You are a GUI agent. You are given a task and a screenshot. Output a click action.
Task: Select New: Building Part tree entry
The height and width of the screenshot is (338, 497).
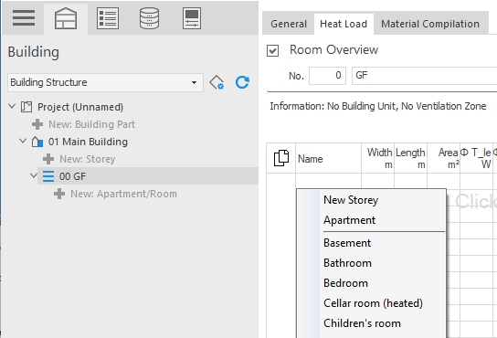91,124
